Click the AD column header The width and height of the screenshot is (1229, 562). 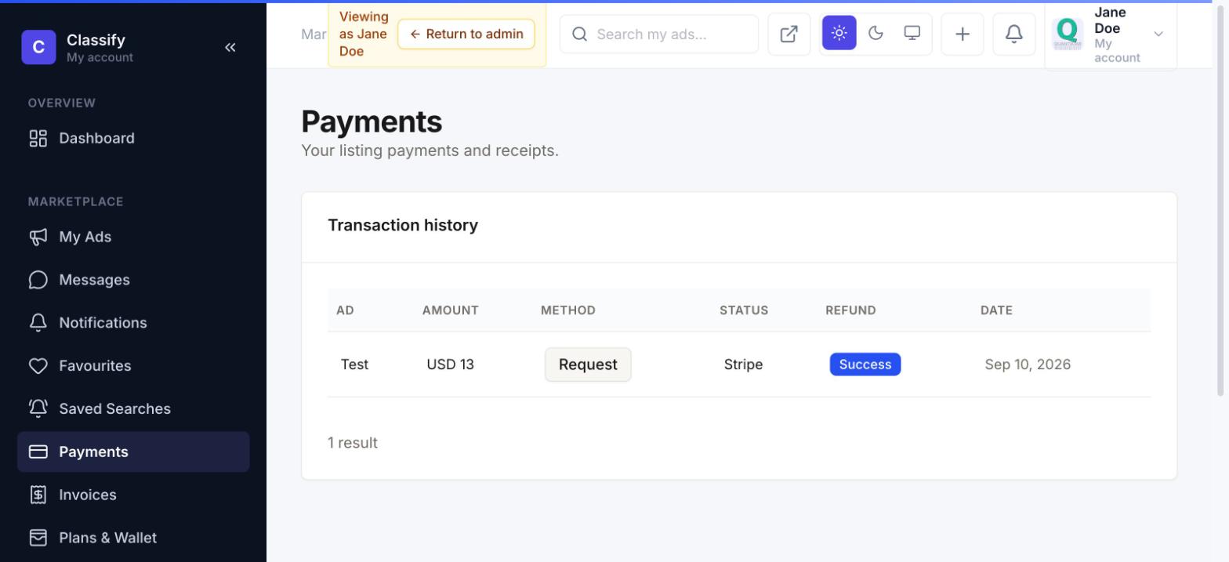345,310
